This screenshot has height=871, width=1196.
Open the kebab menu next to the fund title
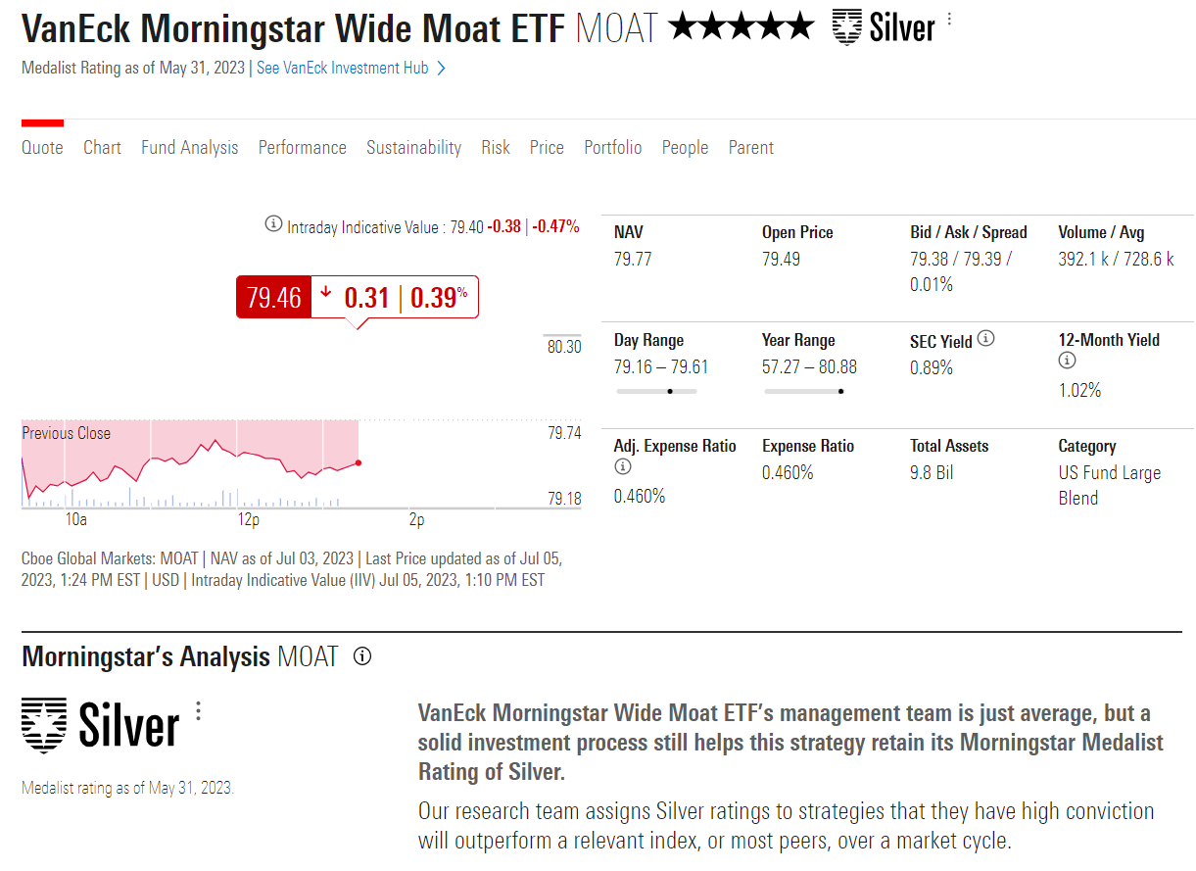(x=948, y=19)
